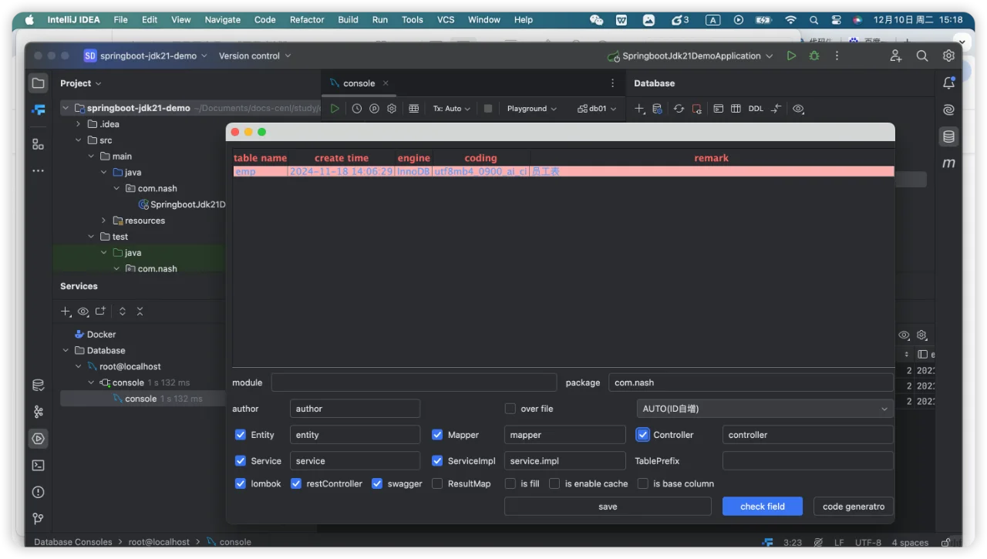Toggle in-editor results table icon
987x559 pixels.
point(414,109)
